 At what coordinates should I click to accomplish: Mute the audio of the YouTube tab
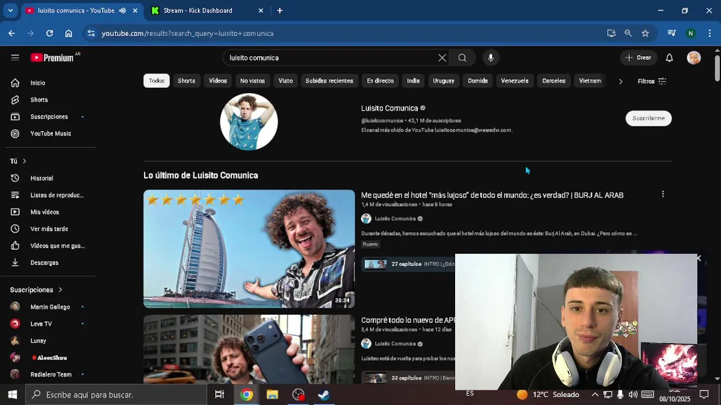[x=122, y=10]
